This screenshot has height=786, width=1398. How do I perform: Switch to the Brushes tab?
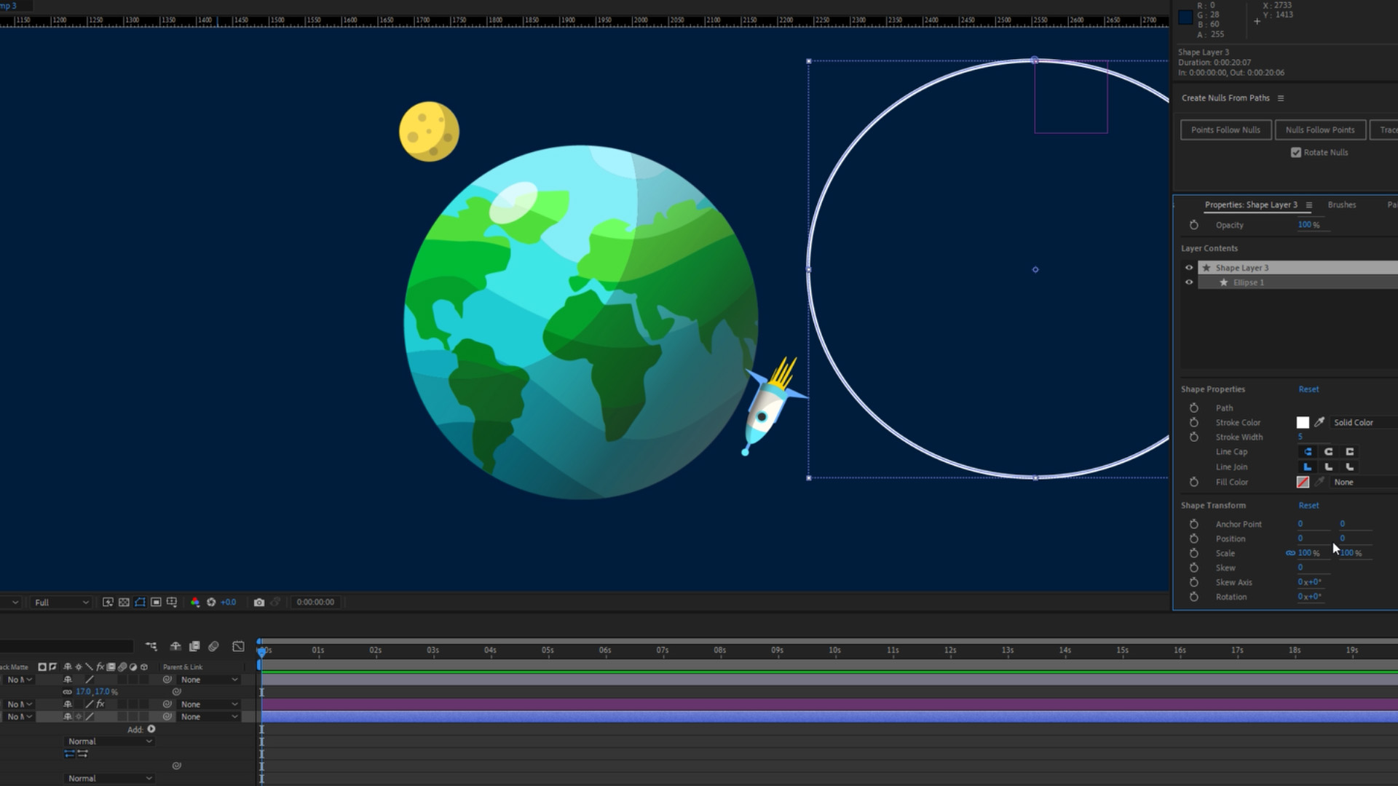coord(1341,205)
